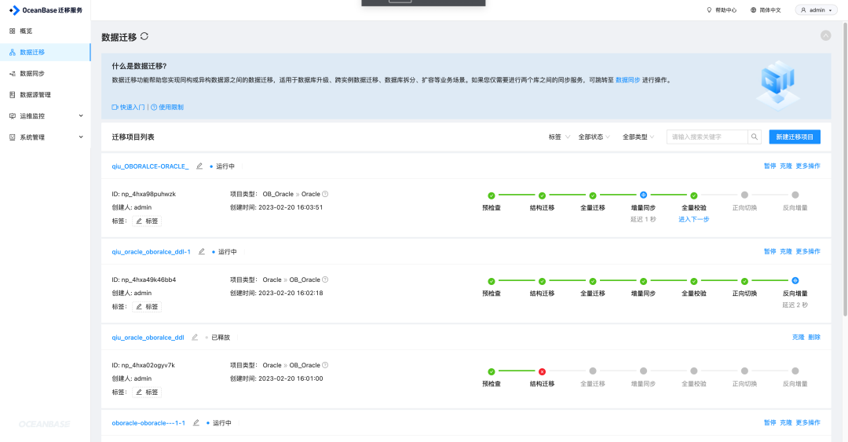Click help icon in the np_4hxa49k46bb4 project type
Image resolution: width=848 pixels, height=442 pixels.
coord(325,279)
